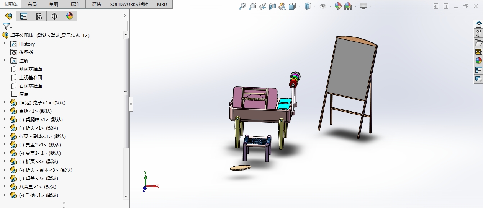Open the SOLIDWORKS 插件 tab

click(129, 5)
